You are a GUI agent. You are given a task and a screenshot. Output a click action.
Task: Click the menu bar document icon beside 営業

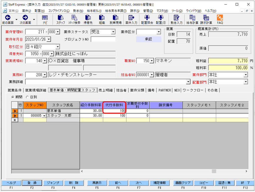pos(5,11)
